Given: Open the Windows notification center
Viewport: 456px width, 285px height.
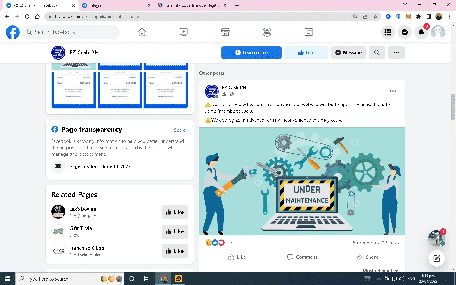Looking at the screenshot, I should click(x=446, y=279).
